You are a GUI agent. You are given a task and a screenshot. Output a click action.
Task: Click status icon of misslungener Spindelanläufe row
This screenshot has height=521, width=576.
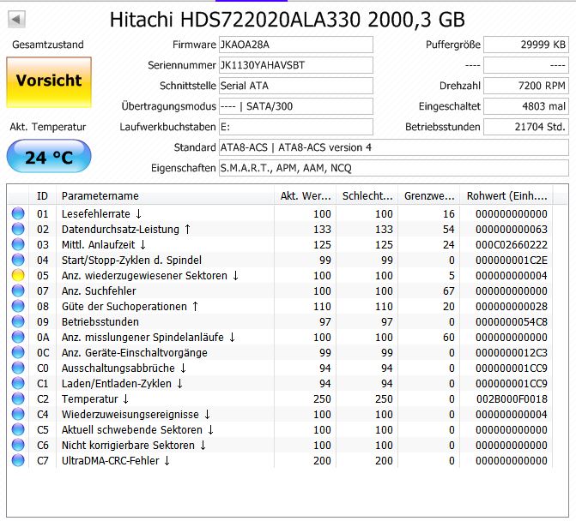pyautogui.click(x=18, y=337)
